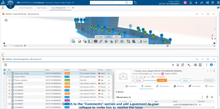220x109 pixels.
Task: Click the Create maturity state button
Action: [x=138, y=81]
